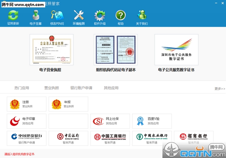Open the 电子营业执照 license thumbnail
The height and width of the screenshot is (158, 226).
click(x=52, y=50)
